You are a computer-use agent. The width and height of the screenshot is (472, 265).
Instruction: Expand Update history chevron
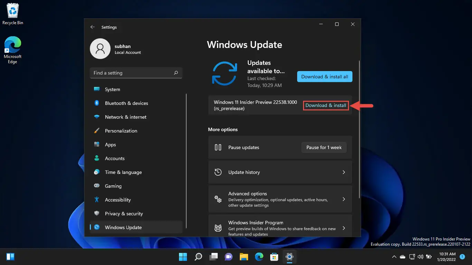click(344, 172)
